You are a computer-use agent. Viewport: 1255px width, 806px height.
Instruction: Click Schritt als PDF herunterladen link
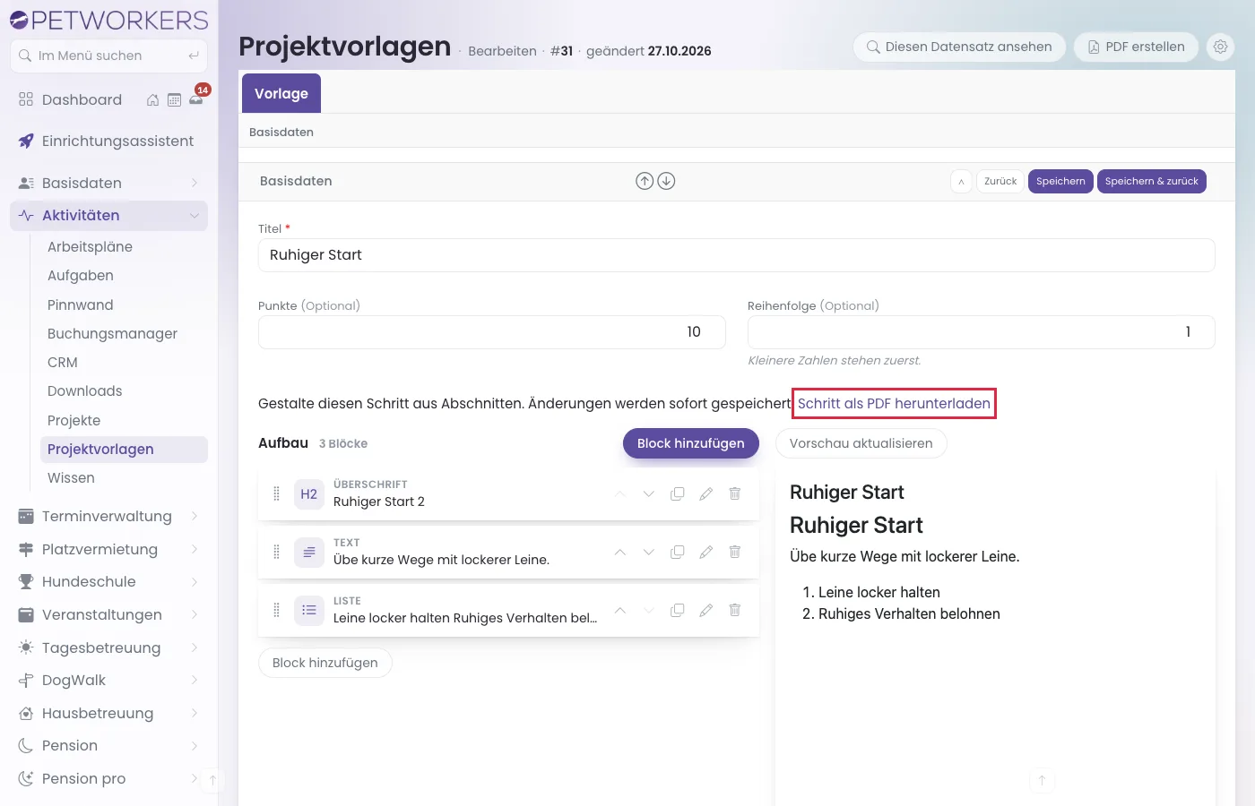pyautogui.click(x=894, y=403)
